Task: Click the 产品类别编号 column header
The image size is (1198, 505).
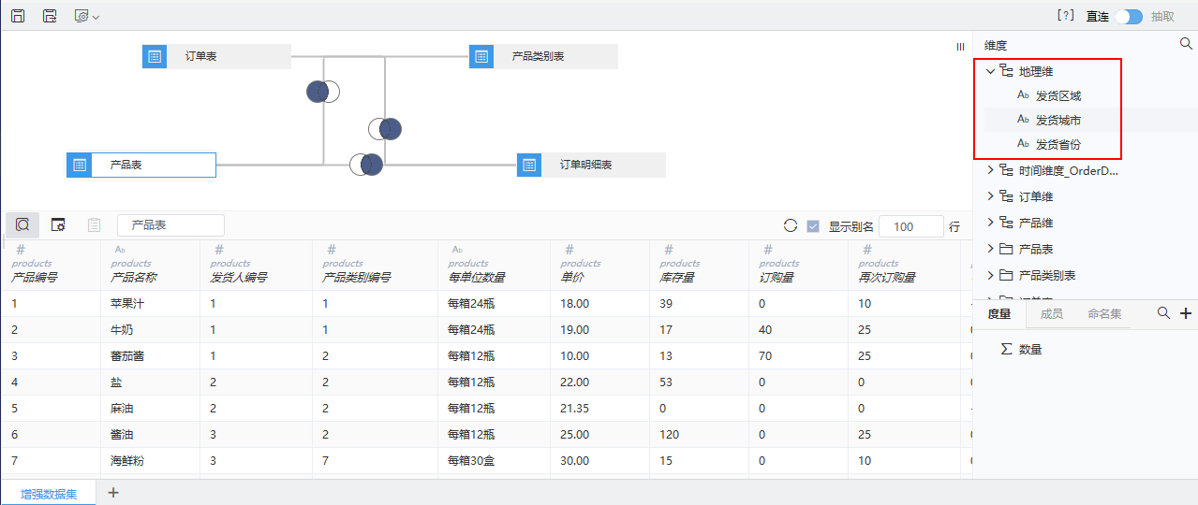Action: tap(357, 278)
